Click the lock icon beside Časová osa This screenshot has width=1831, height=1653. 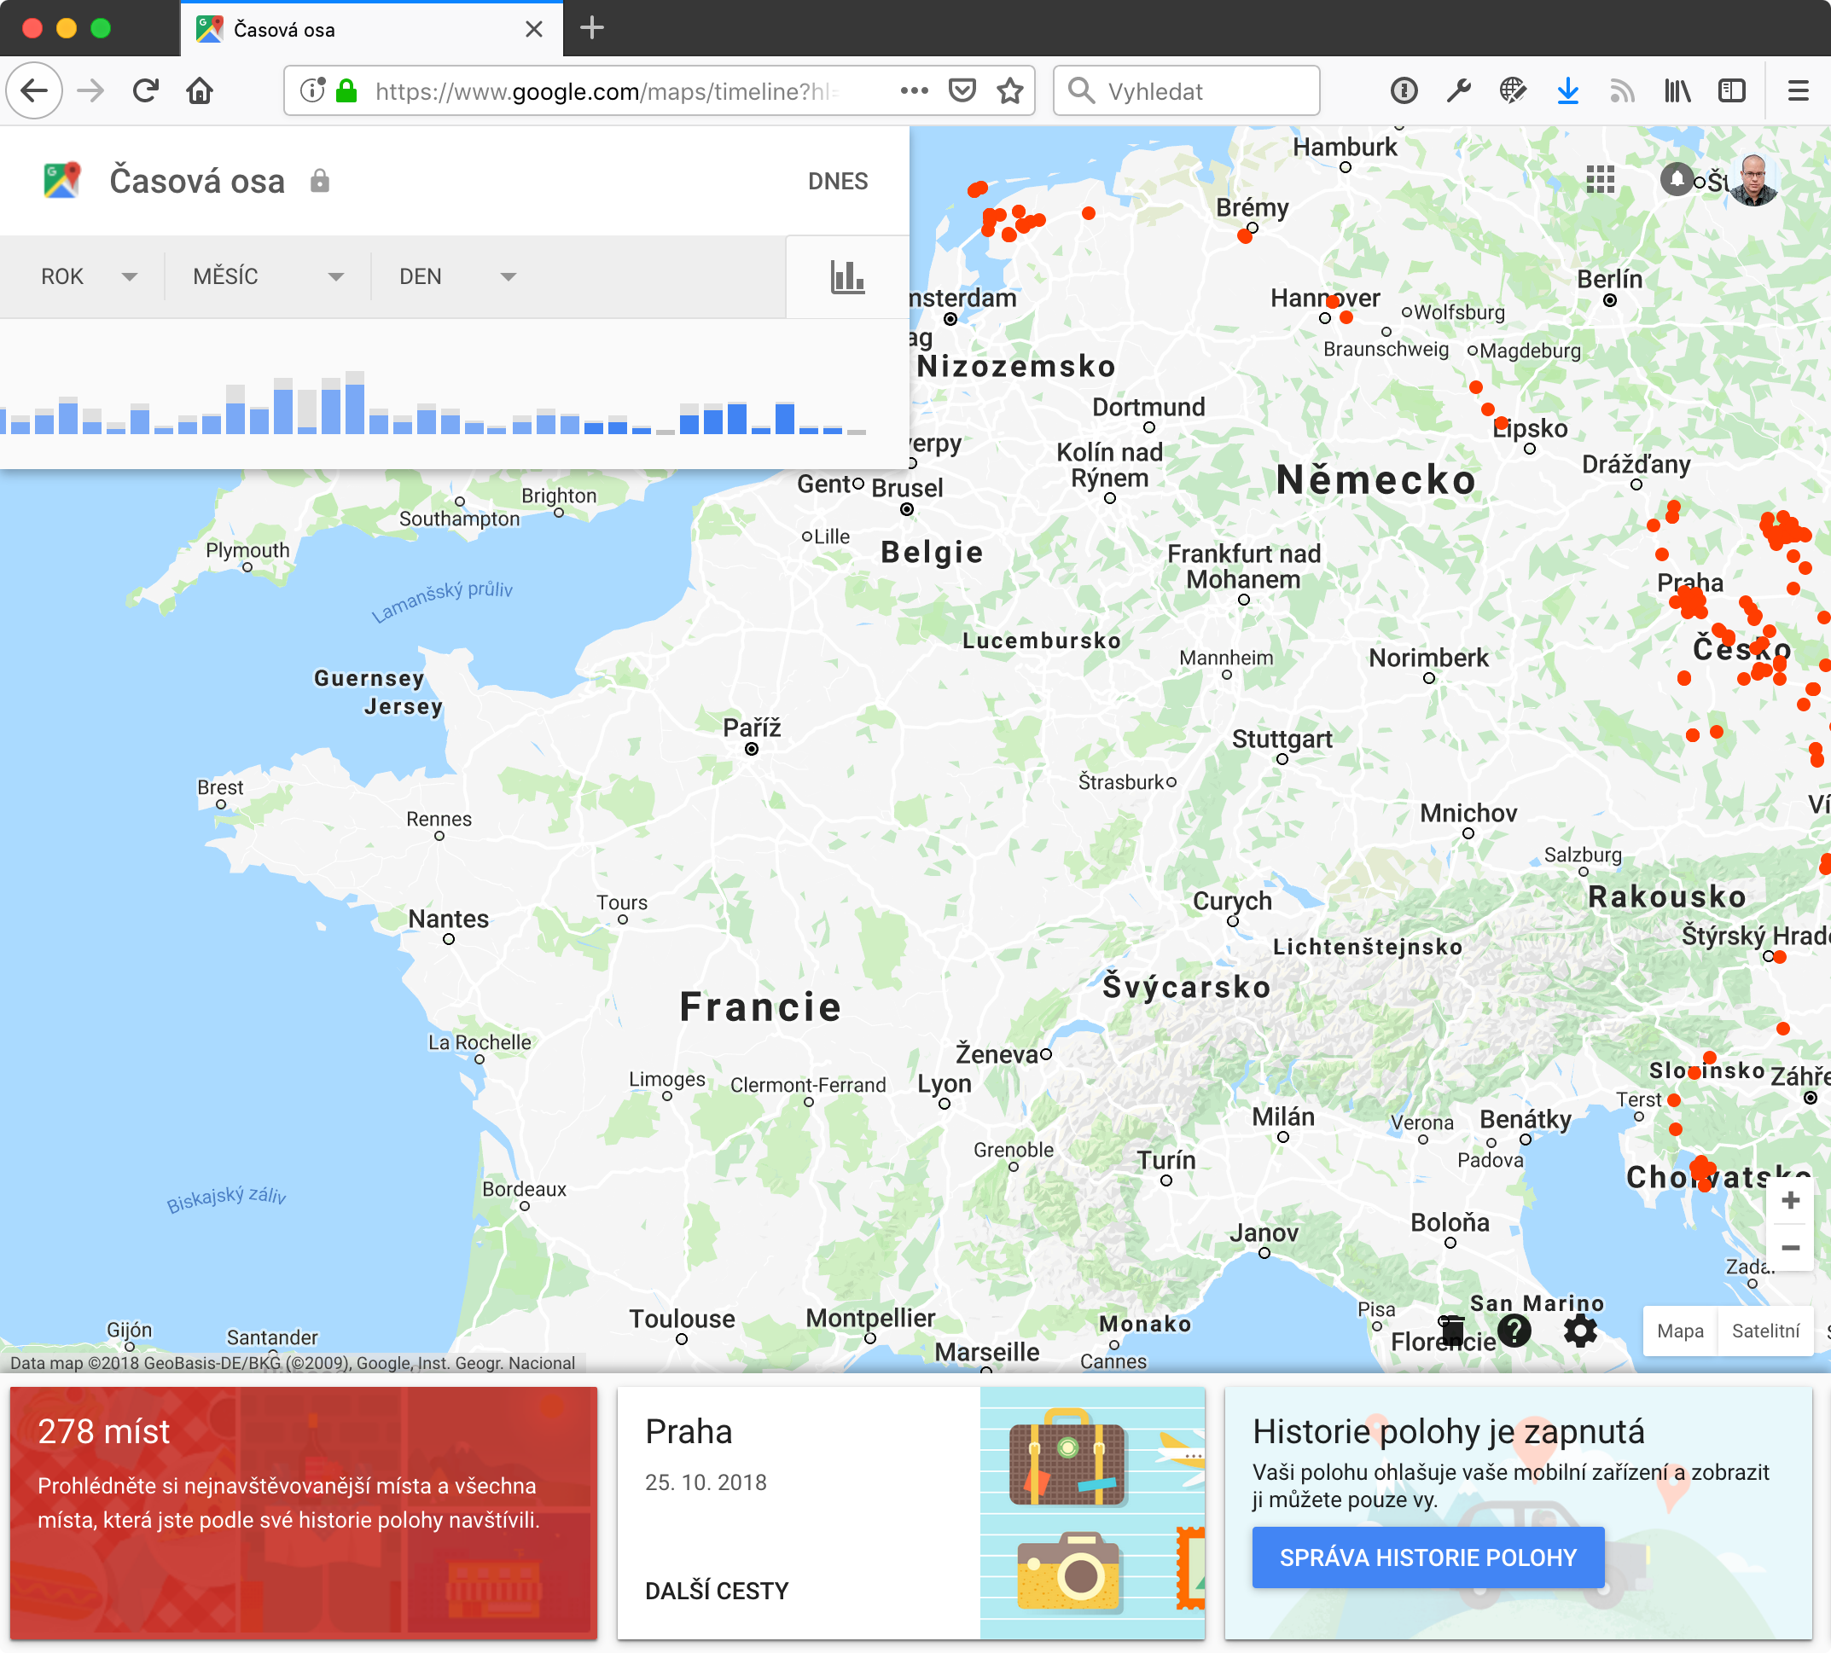tap(319, 181)
